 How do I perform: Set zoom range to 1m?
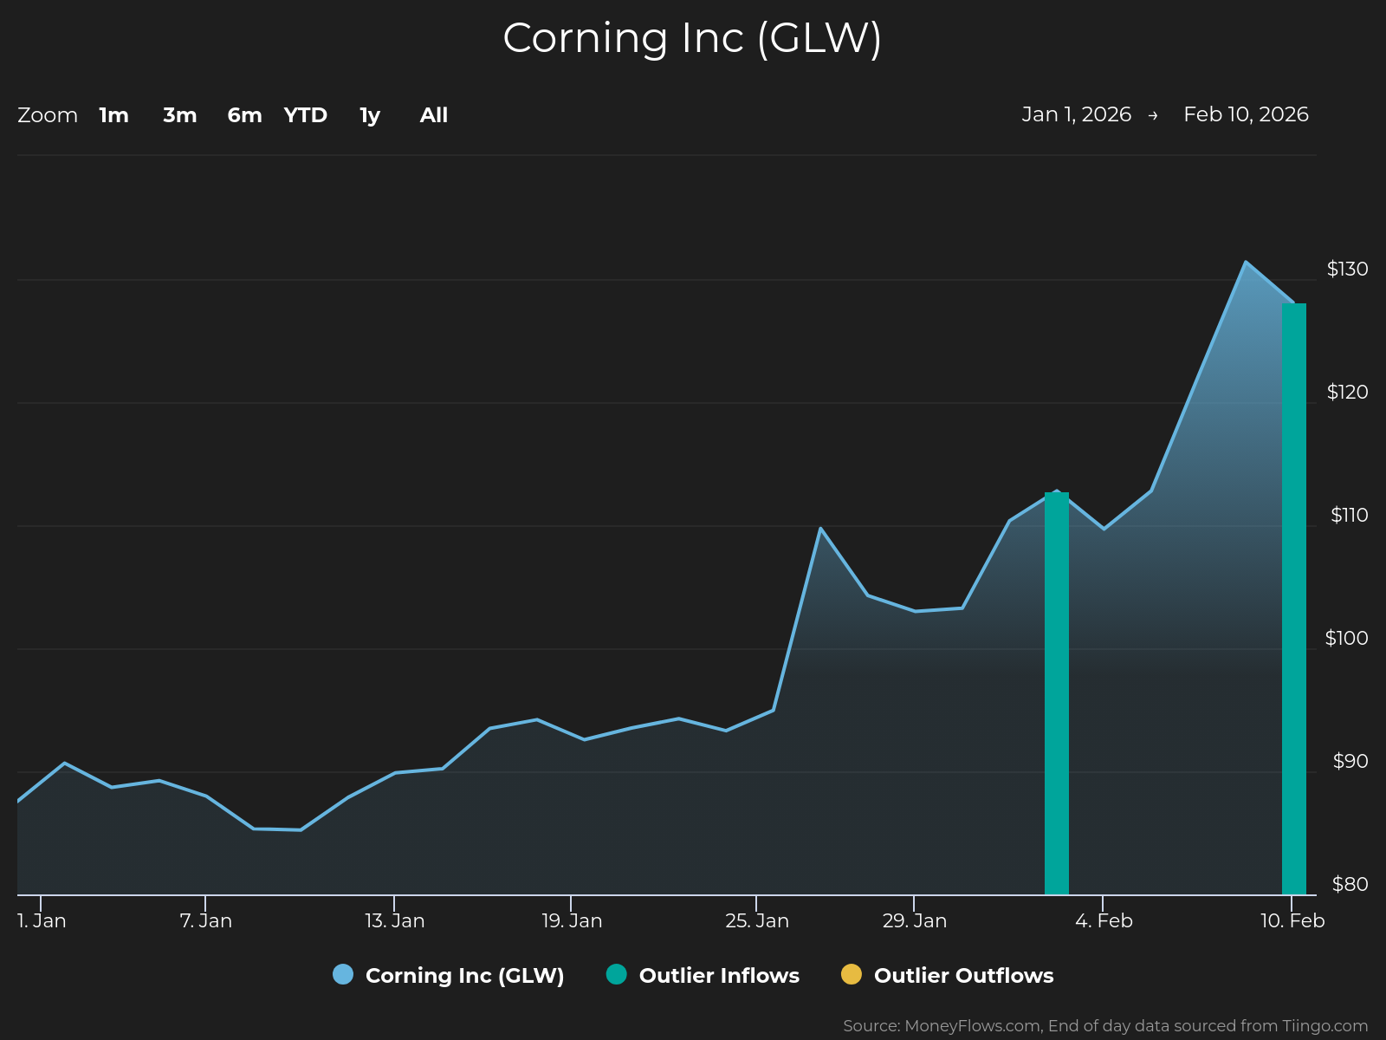pos(113,115)
